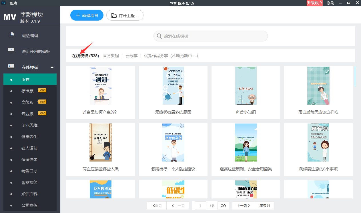Image resolution: width=361 pixels, height=213 pixels.
Task: Open the 谣言是如何产生的 template thumbnail
Action: click(101, 85)
